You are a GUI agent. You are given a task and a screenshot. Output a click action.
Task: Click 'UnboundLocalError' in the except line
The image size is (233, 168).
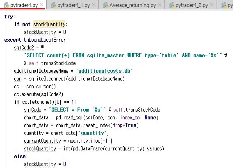pyautogui.click(x=45, y=40)
